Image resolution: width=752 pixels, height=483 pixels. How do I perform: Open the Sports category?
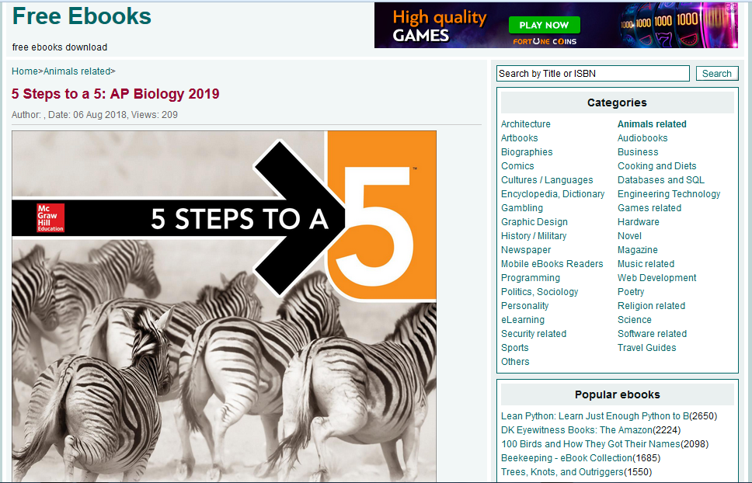coord(514,347)
